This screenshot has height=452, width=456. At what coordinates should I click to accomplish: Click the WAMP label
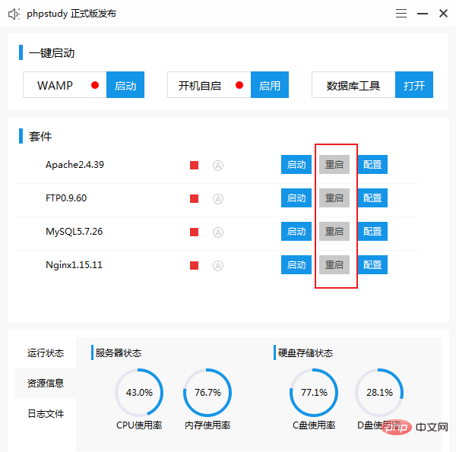click(55, 85)
